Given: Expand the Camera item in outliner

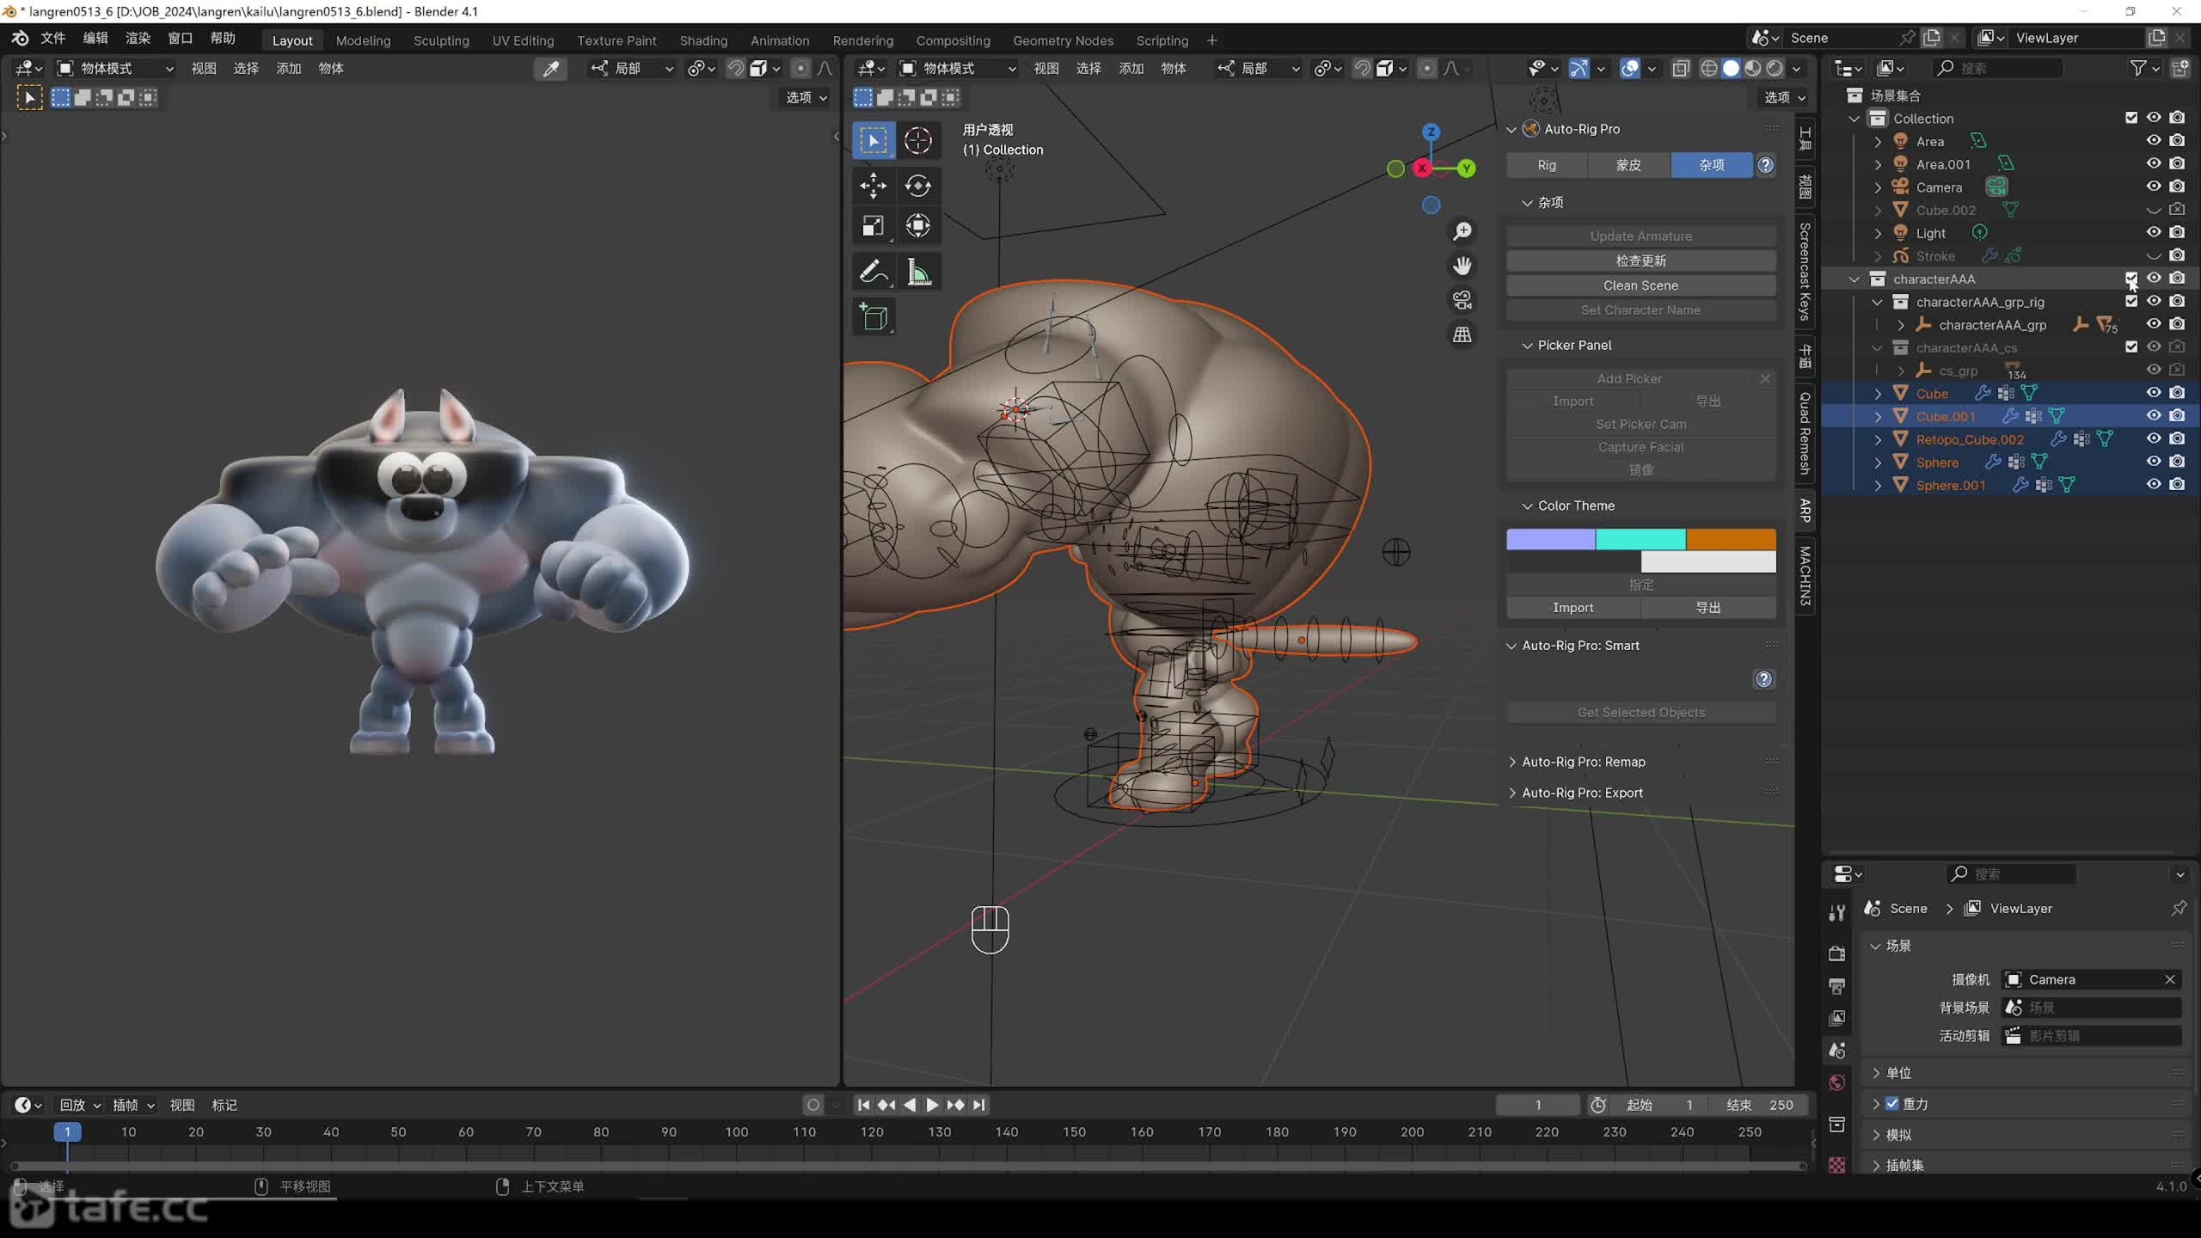Looking at the screenshot, I should tap(1878, 187).
